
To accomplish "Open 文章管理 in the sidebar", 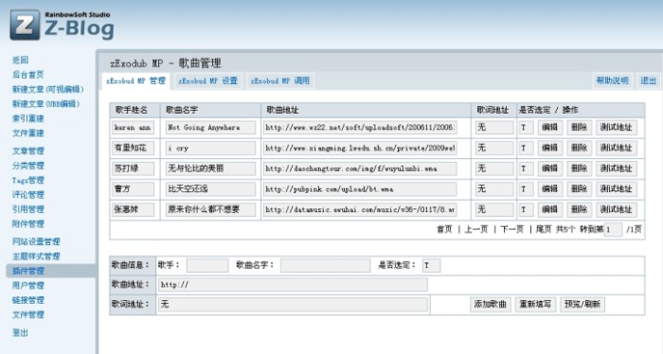I will click(x=27, y=150).
